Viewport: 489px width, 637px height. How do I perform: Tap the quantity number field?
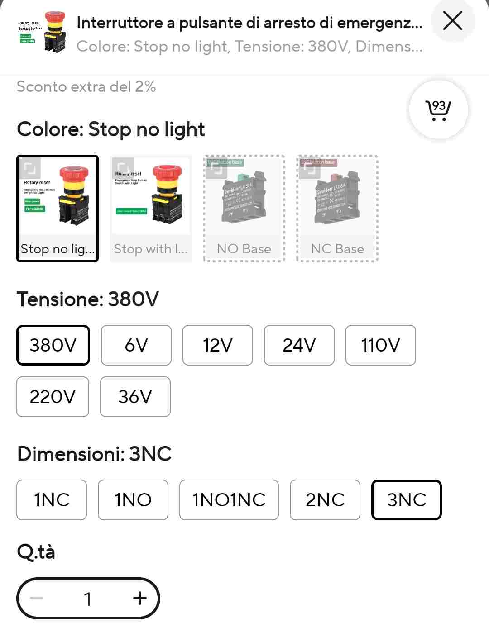click(88, 598)
